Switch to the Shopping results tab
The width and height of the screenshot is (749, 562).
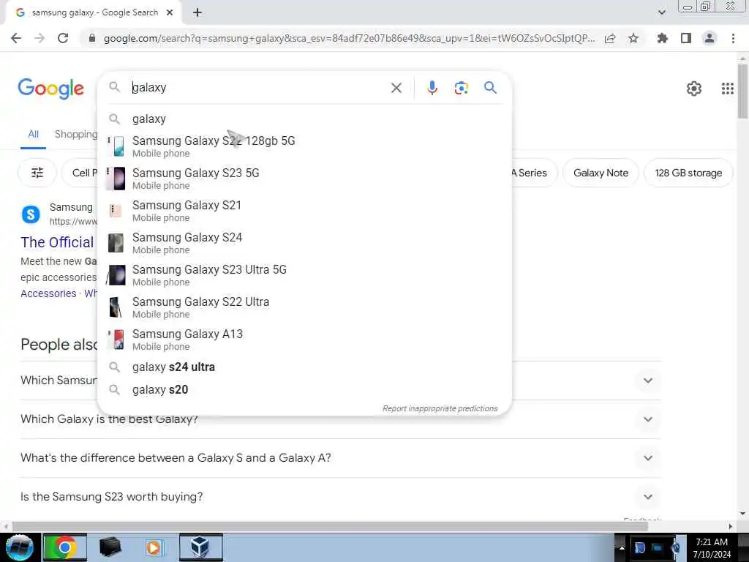pos(76,135)
